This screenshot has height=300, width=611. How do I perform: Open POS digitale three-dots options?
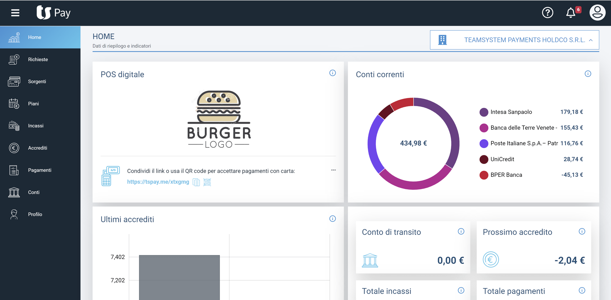(x=333, y=170)
